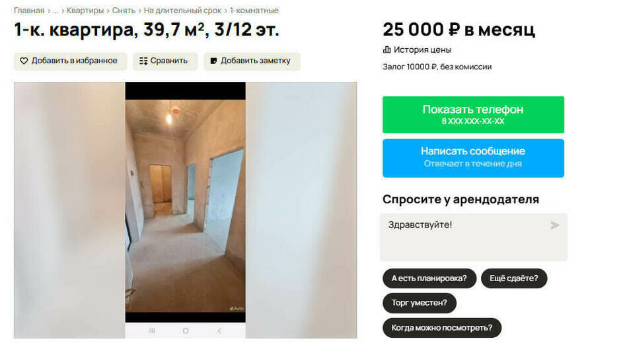Open the Главная breadcrumb link

(29, 11)
